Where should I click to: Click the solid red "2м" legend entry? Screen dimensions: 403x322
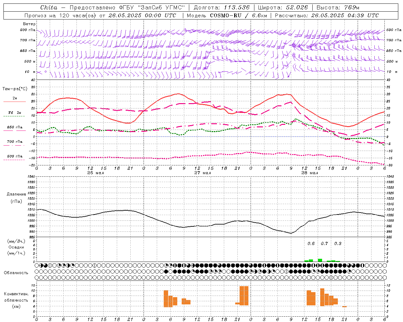click(x=14, y=99)
